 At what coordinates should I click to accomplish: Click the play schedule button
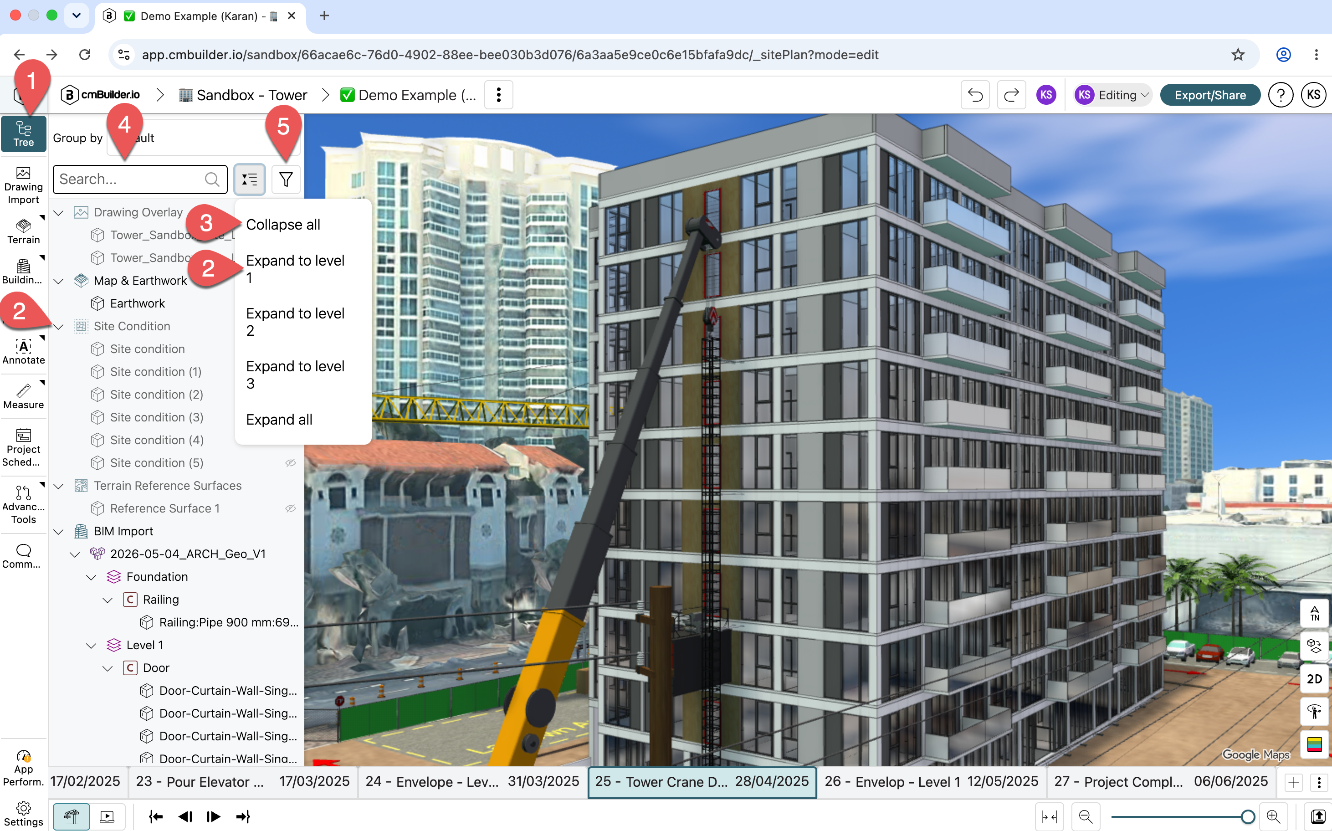pos(213,816)
